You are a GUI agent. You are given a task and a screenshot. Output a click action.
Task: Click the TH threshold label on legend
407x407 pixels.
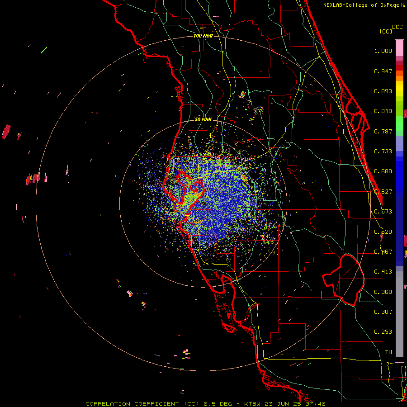[388, 352]
